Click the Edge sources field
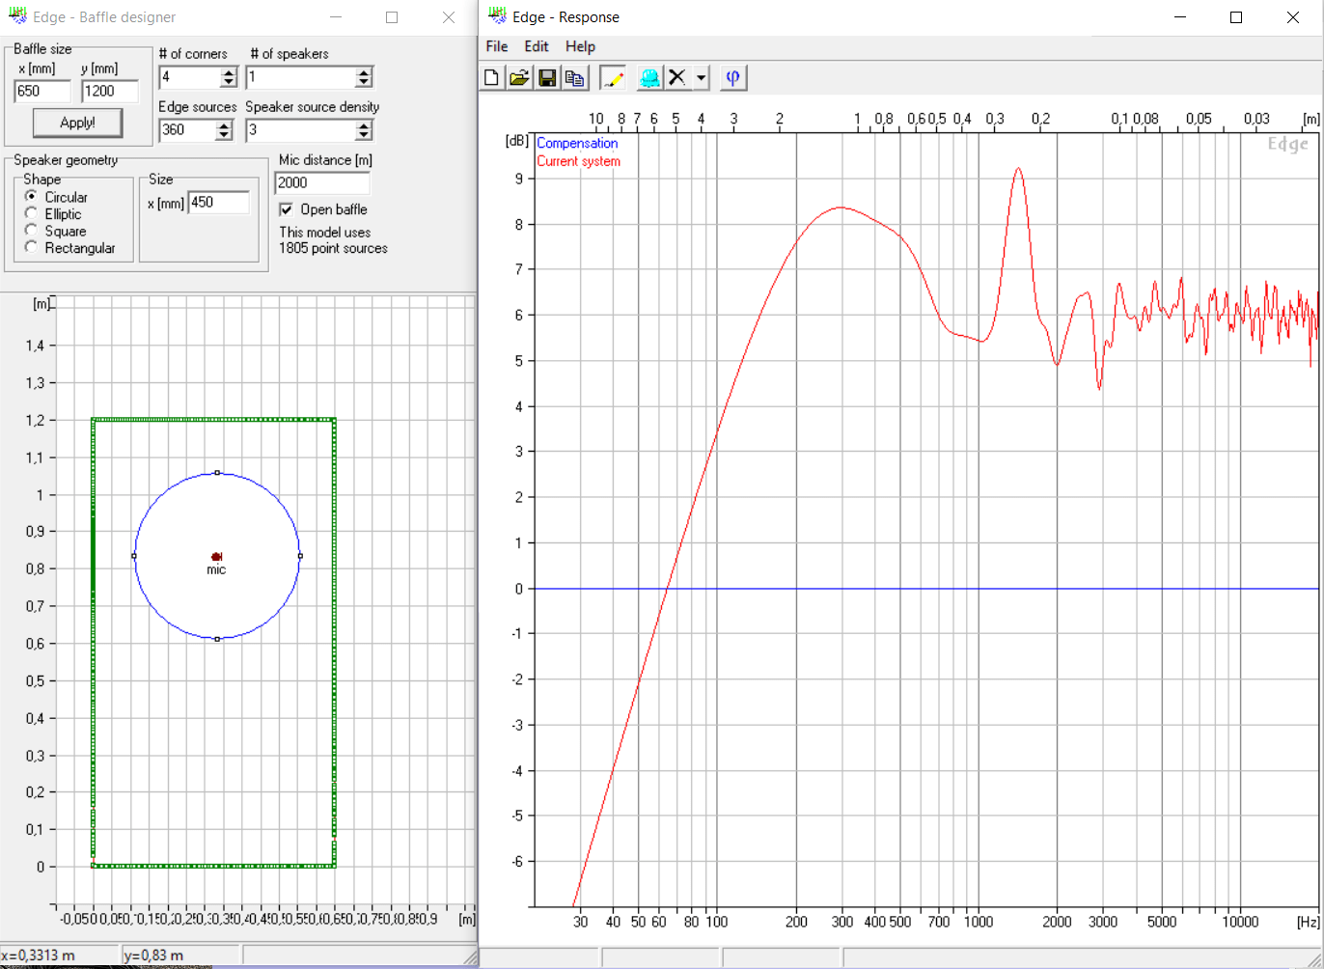 point(187,129)
